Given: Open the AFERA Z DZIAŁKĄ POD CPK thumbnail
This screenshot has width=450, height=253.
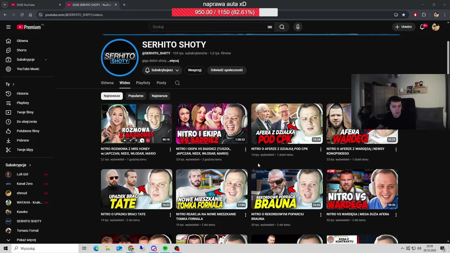Looking at the screenshot, I should 287,124.
